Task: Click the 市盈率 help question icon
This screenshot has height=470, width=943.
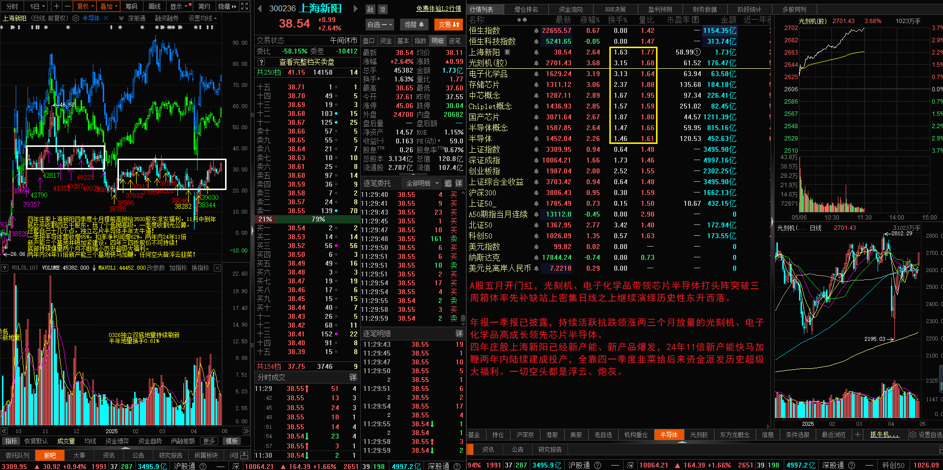Action: pos(695,20)
